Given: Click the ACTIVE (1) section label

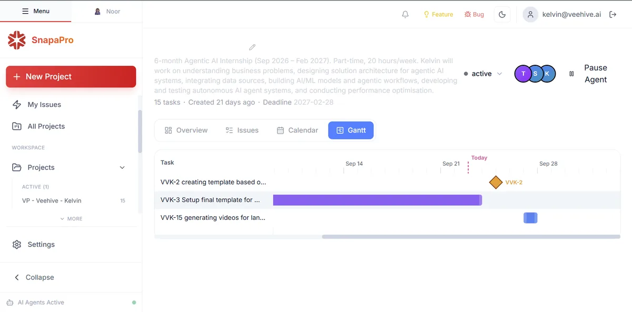Looking at the screenshot, I should [x=35, y=187].
